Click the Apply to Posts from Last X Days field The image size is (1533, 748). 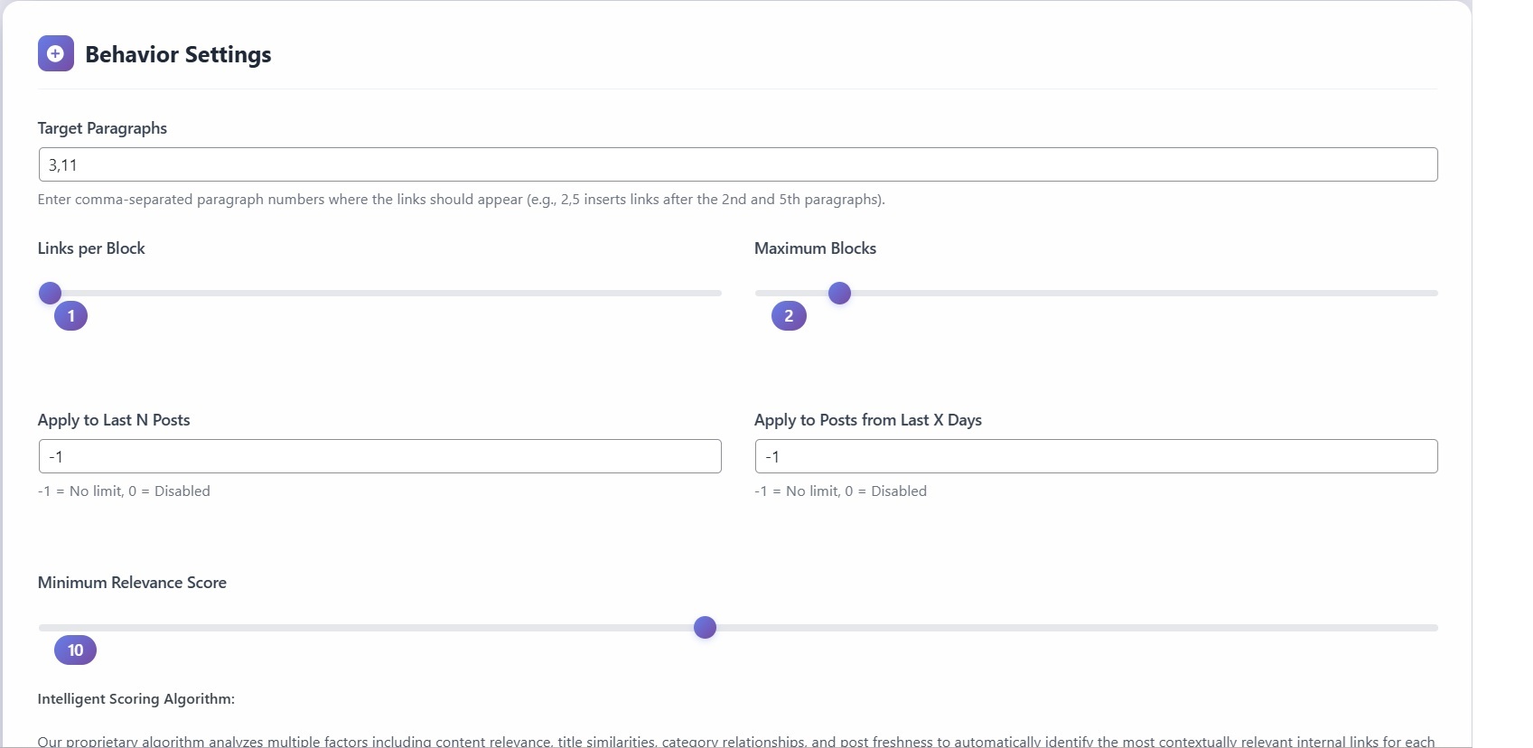[1096, 456]
